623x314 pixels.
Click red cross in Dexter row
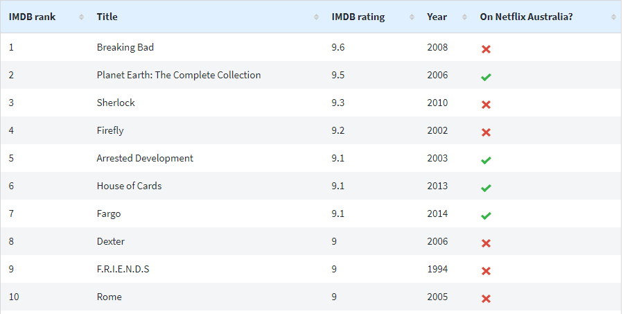[x=486, y=243]
